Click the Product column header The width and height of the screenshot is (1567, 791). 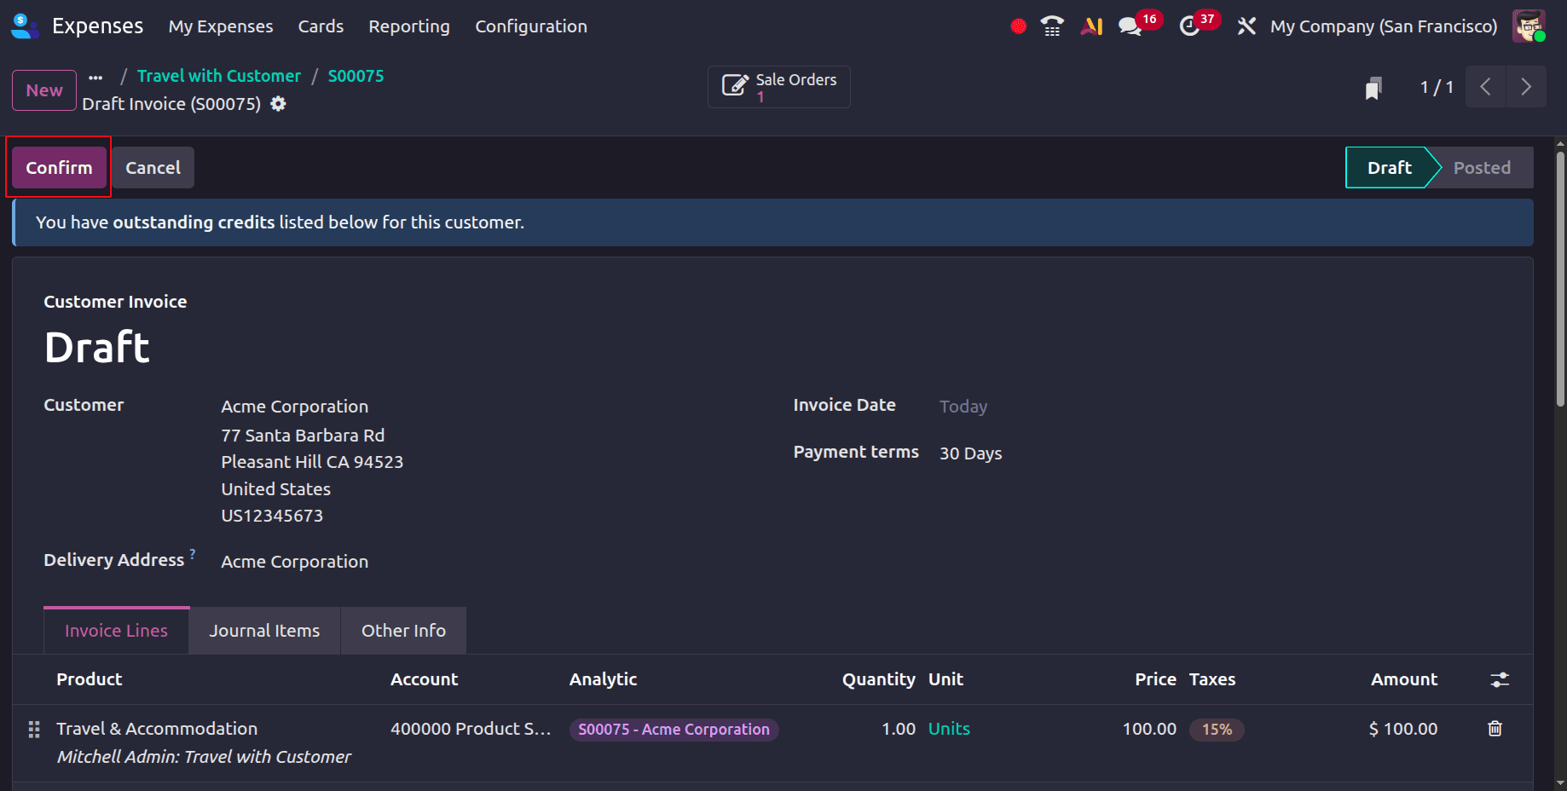pos(90,679)
